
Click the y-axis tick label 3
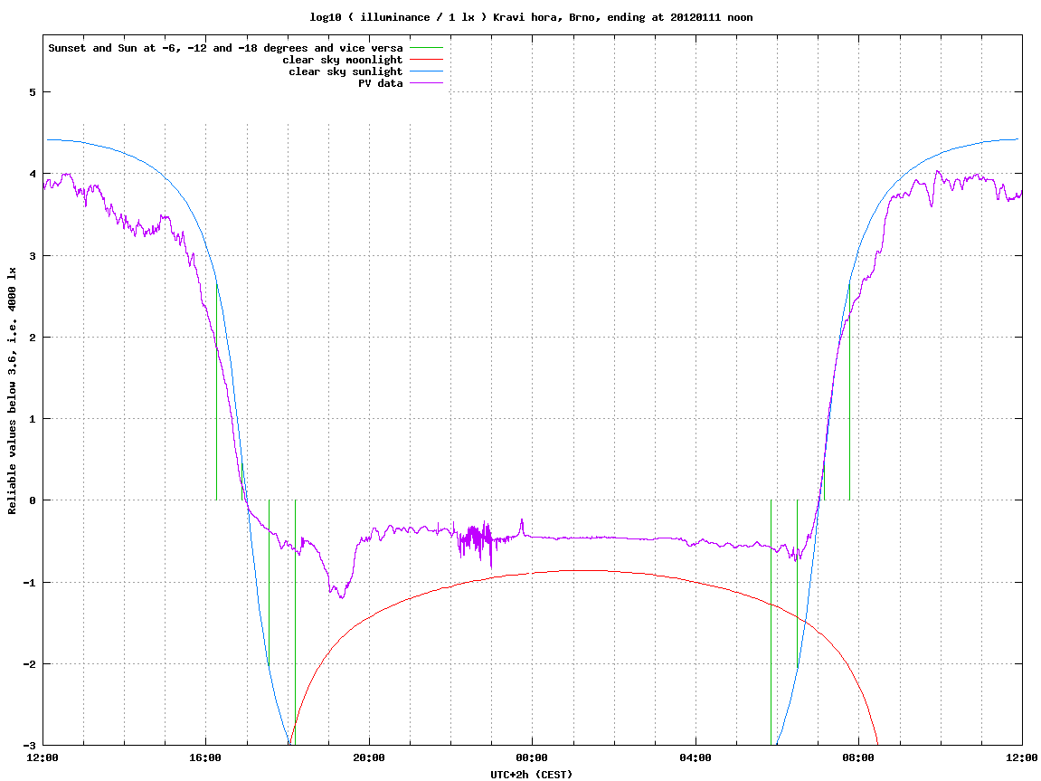tap(32, 256)
